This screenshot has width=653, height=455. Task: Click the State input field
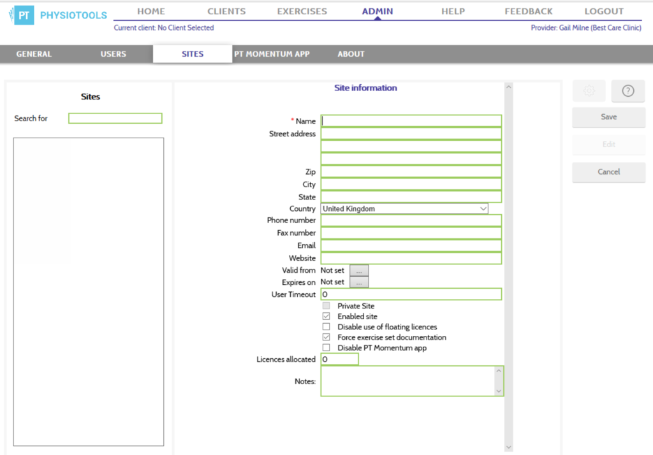click(411, 196)
